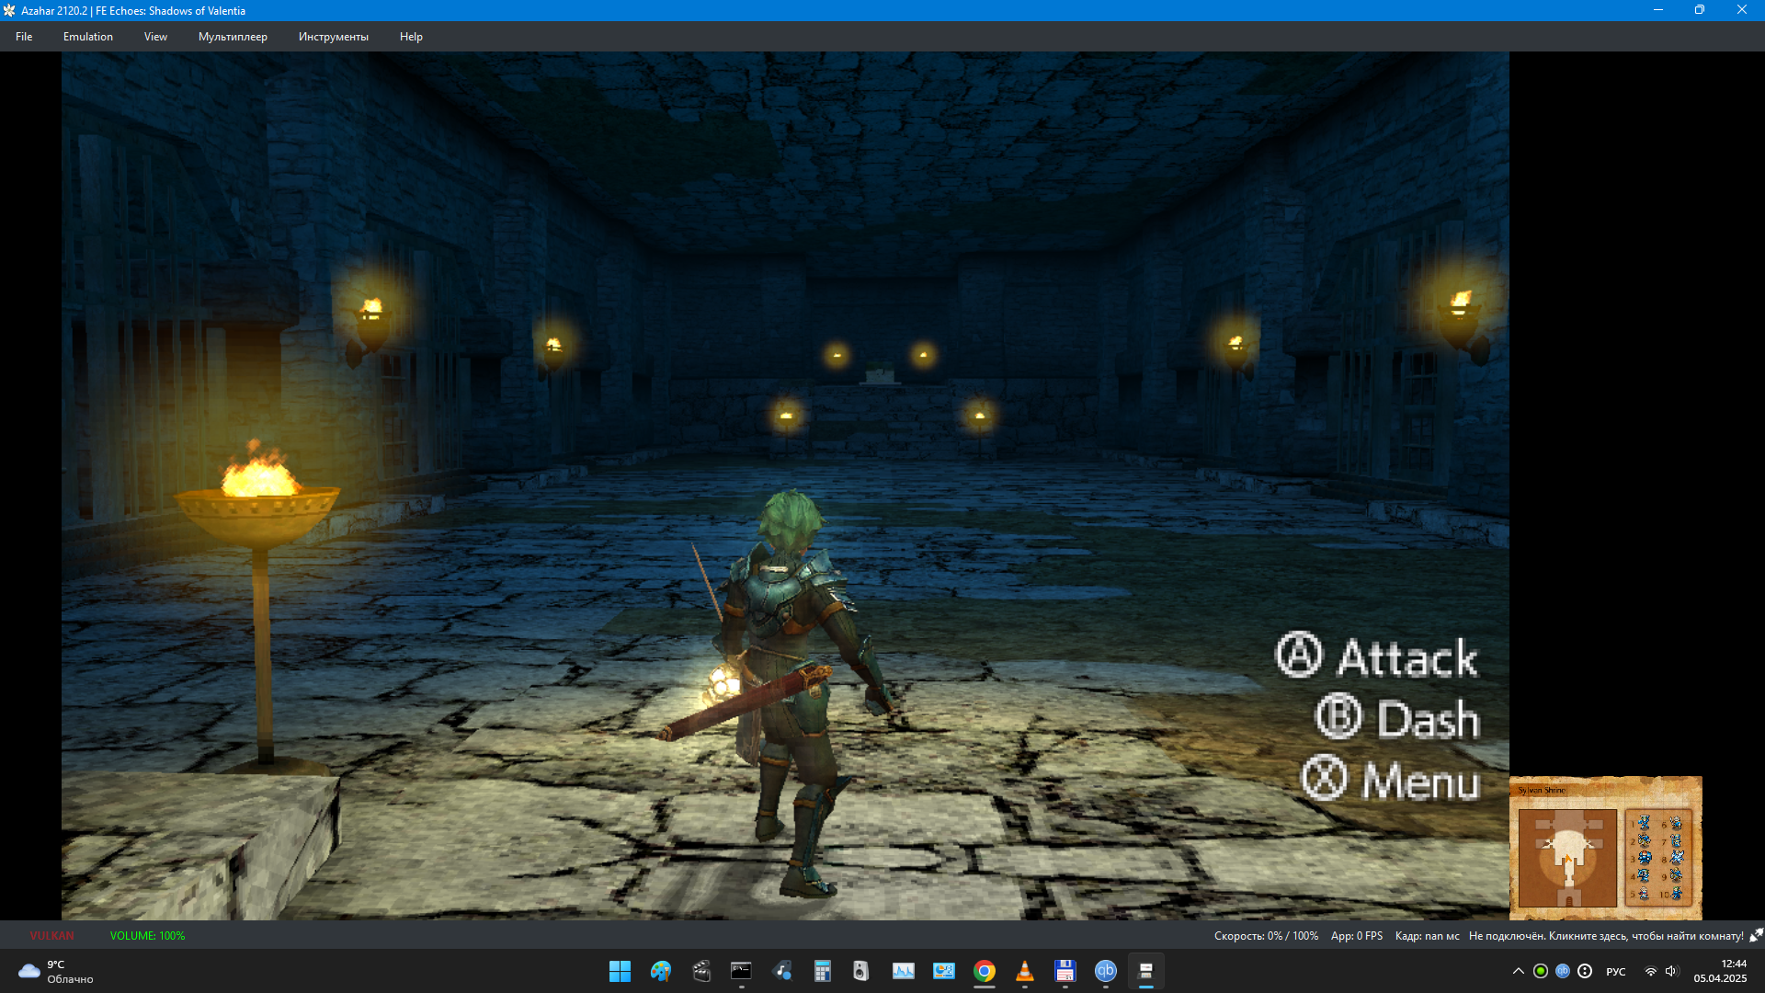The height and width of the screenshot is (993, 1765).
Task: Open VLC media player from taskbar
Action: (1024, 971)
